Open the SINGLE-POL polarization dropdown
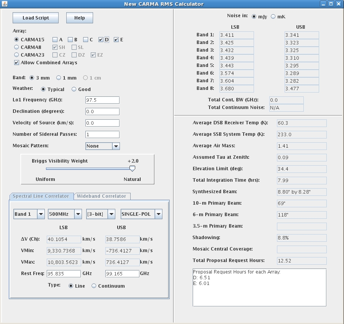344x324 pixels. pos(141,214)
